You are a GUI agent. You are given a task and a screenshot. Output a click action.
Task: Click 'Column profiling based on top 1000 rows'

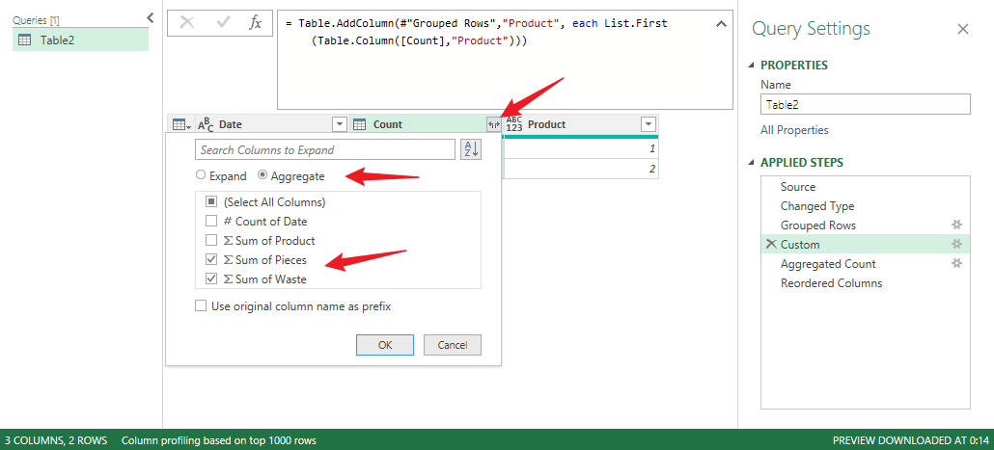click(x=219, y=440)
